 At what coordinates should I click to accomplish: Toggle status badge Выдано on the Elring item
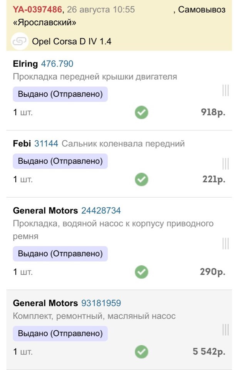point(60,94)
